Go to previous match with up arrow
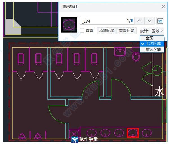 [139, 21]
